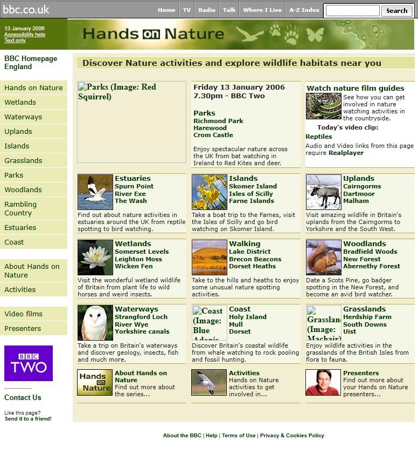
Task: Open the Islands daffodils thumbnail
Action: tap(209, 192)
